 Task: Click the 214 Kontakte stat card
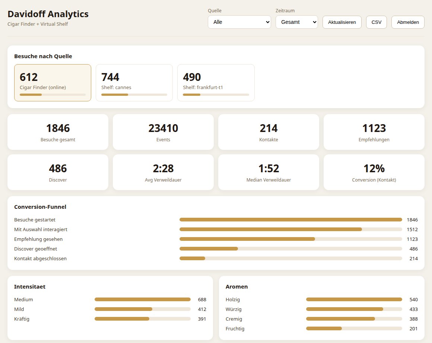click(x=269, y=132)
